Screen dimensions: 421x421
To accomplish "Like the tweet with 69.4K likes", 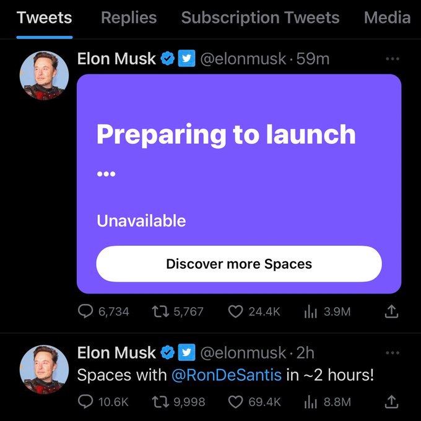I will coord(254,402).
